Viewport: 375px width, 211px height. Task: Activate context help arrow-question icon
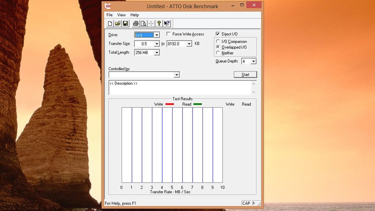167,23
